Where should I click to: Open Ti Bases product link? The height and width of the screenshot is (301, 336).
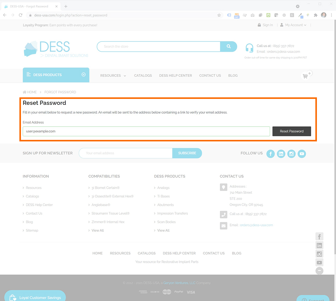164,196
